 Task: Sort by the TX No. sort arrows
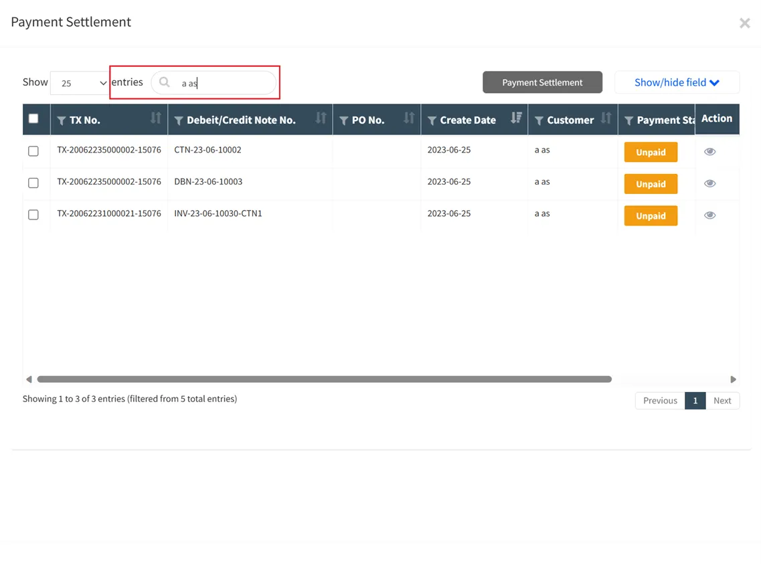pos(156,118)
